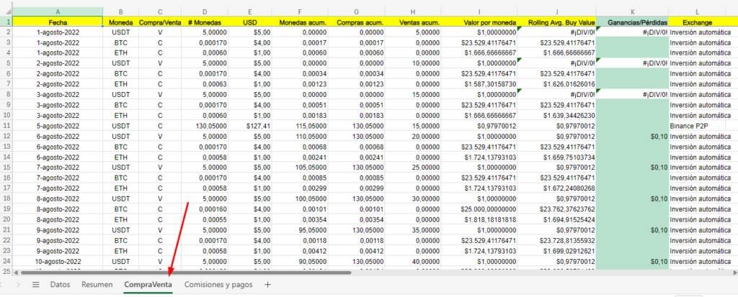Screen dimensions: 738x297
Task: Select column A header
Action: 58,12
